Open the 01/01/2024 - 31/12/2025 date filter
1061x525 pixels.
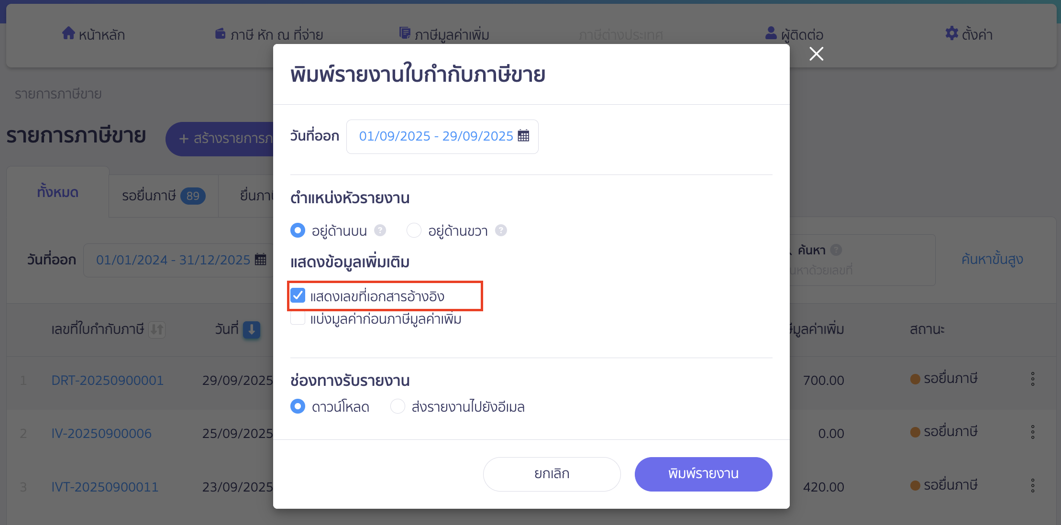173,259
